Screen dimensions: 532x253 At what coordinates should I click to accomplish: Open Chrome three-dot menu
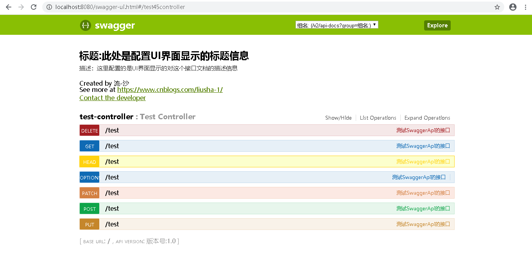[525, 7]
